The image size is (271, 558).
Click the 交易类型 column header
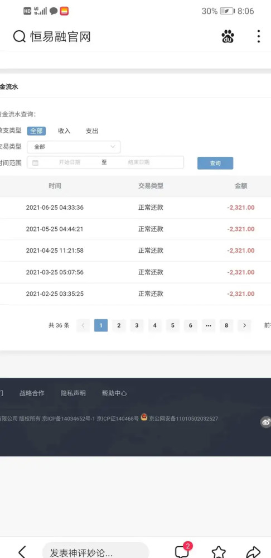click(151, 186)
